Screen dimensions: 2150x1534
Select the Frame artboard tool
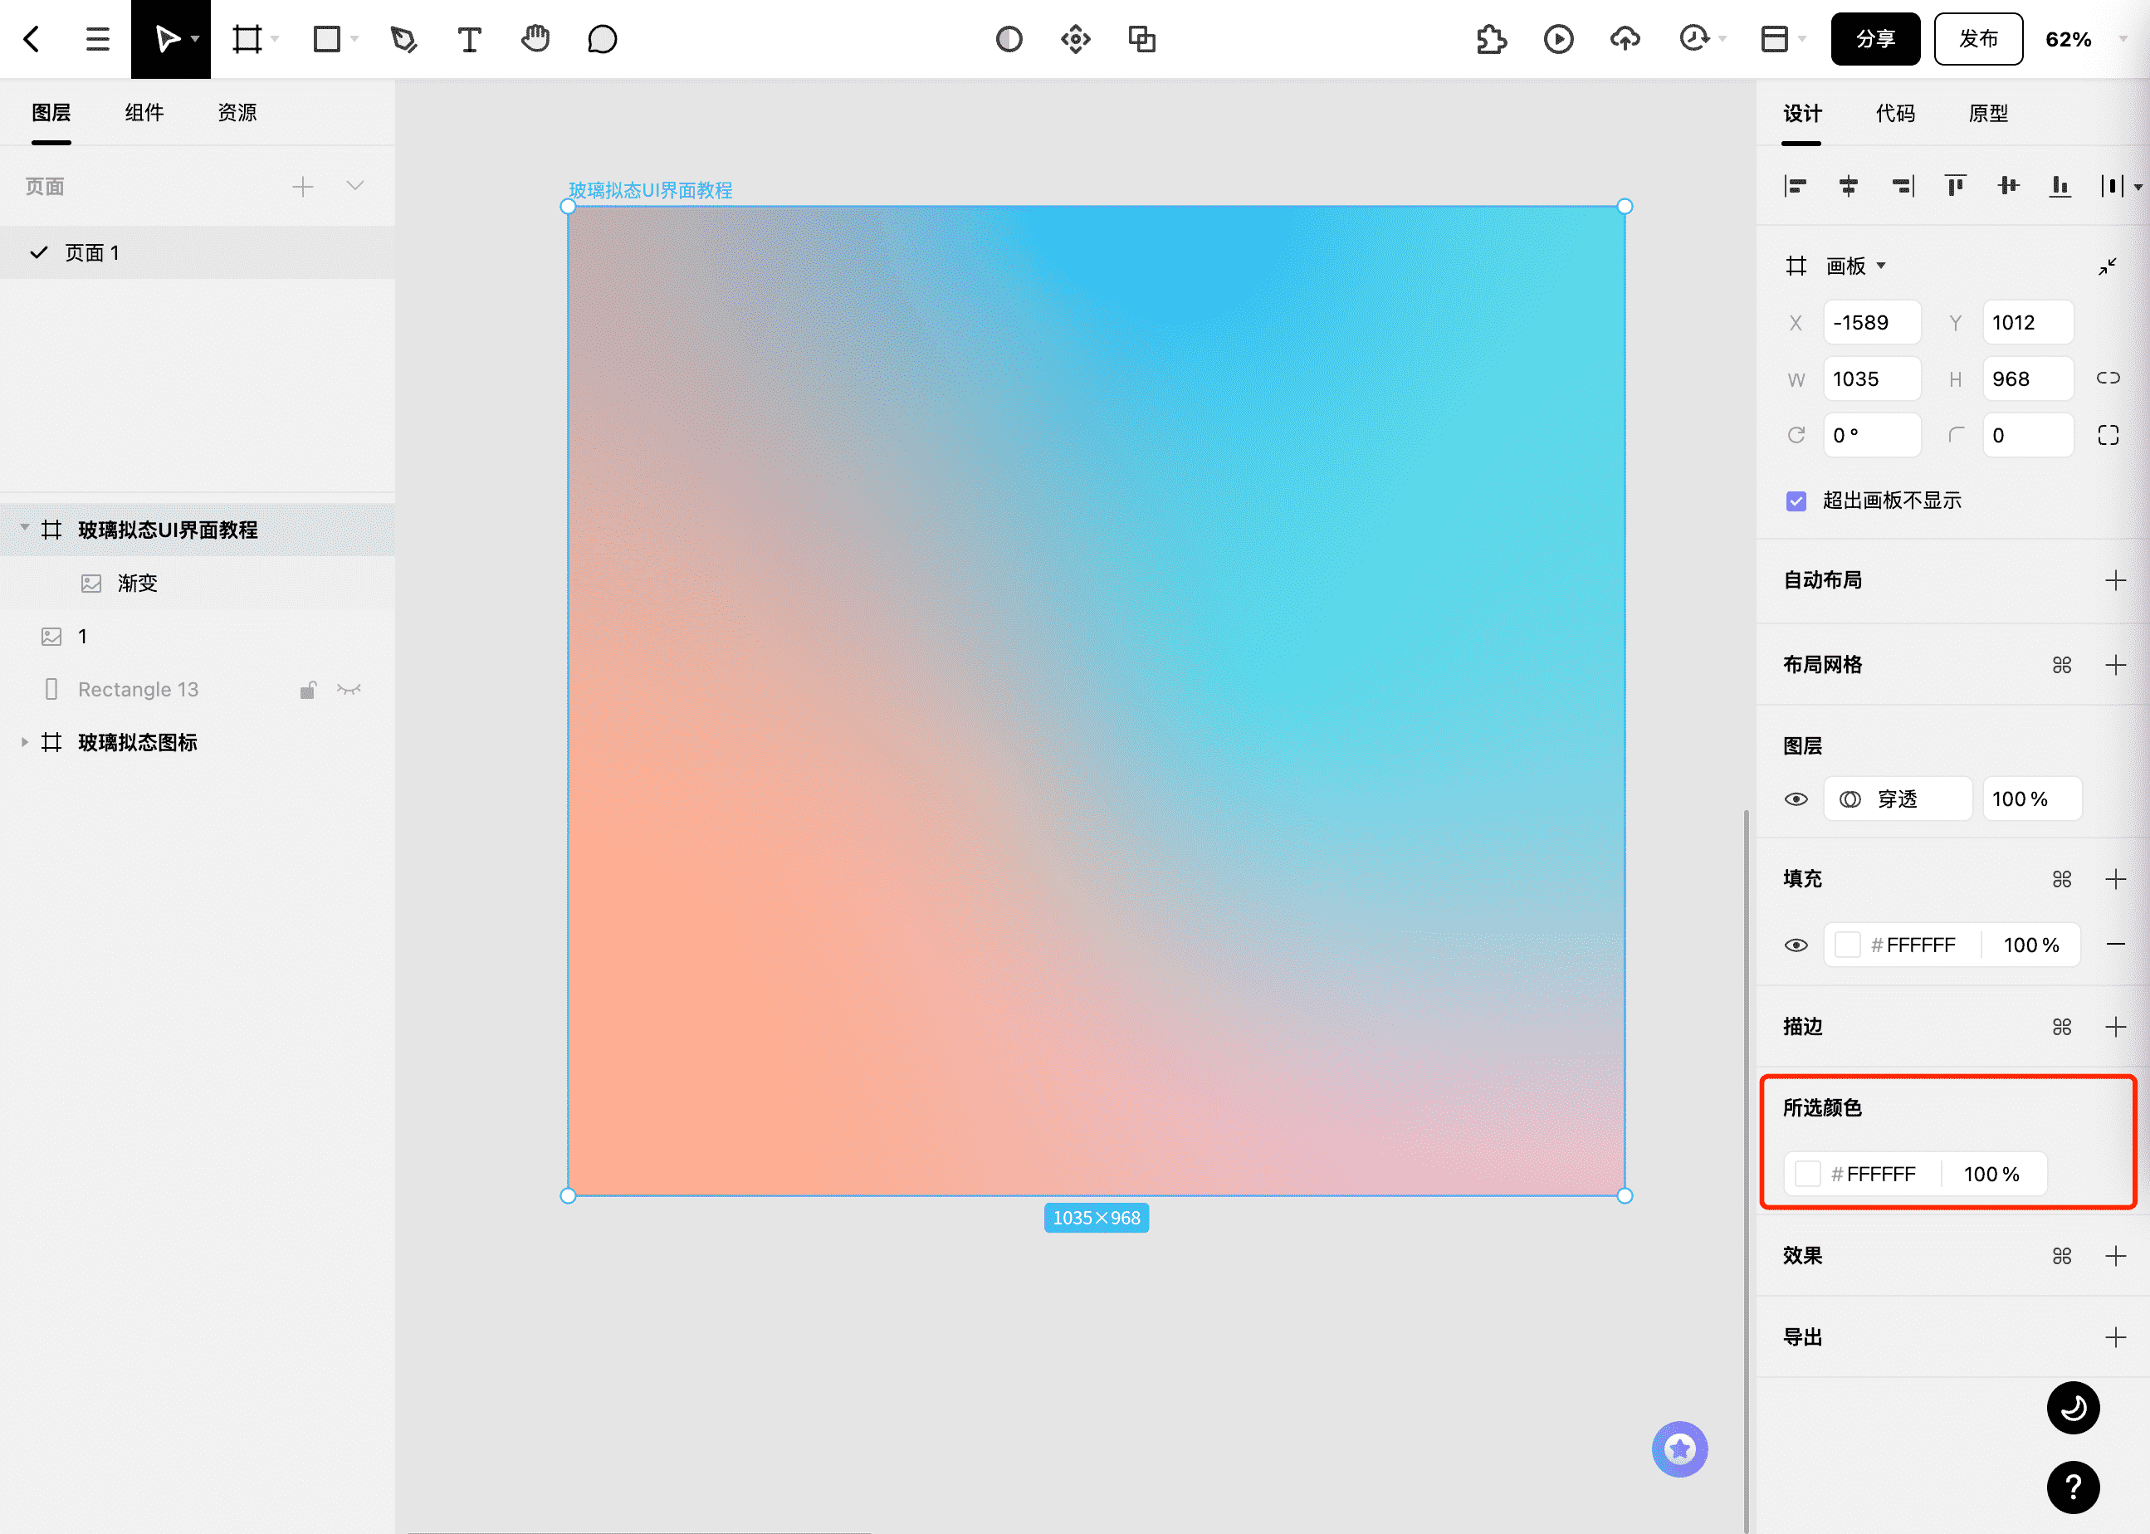click(247, 39)
